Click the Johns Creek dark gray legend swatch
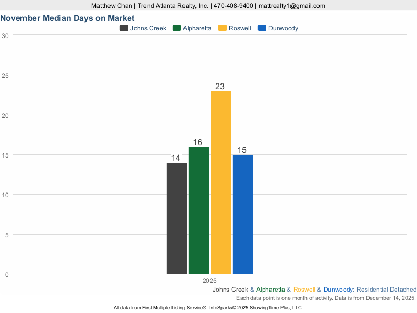This screenshot has height=313, width=417. tap(124, 28)
